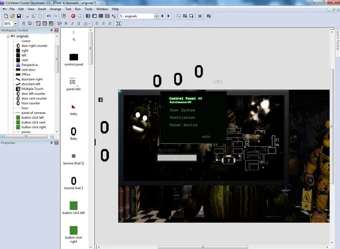This screenshot has height=249, width=340.
Task: Open the zoom level dropdown arrow
Action: point(15,24)
